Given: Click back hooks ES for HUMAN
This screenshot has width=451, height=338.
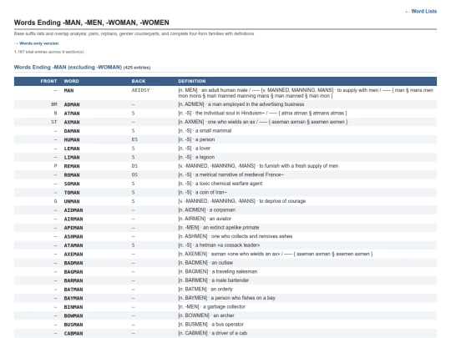Looking at the screenshot, I should tap(134, 139).
